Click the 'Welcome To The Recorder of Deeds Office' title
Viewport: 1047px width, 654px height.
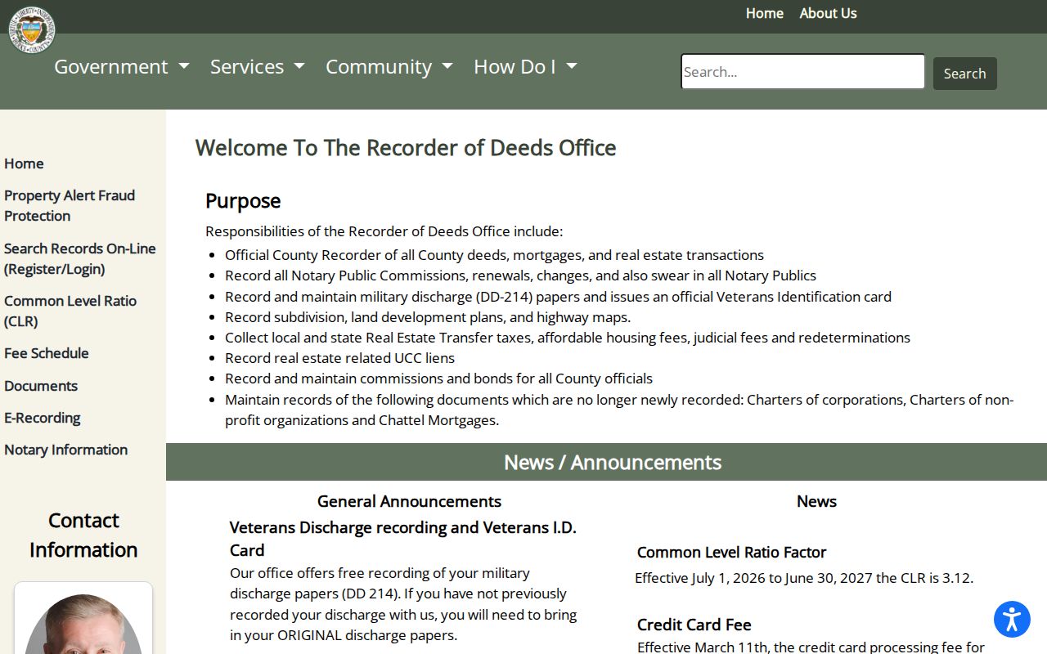[x=406, y=148]
